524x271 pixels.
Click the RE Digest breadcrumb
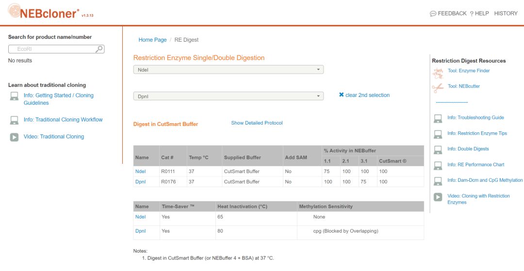click(x=186, y=40)
